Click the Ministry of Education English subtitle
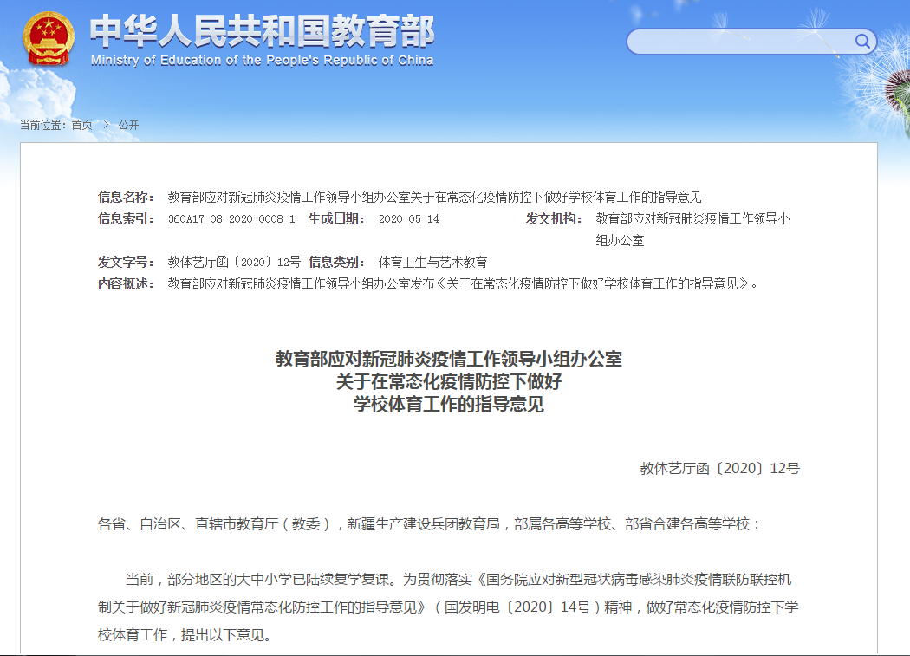 click(x=262, y=61)
